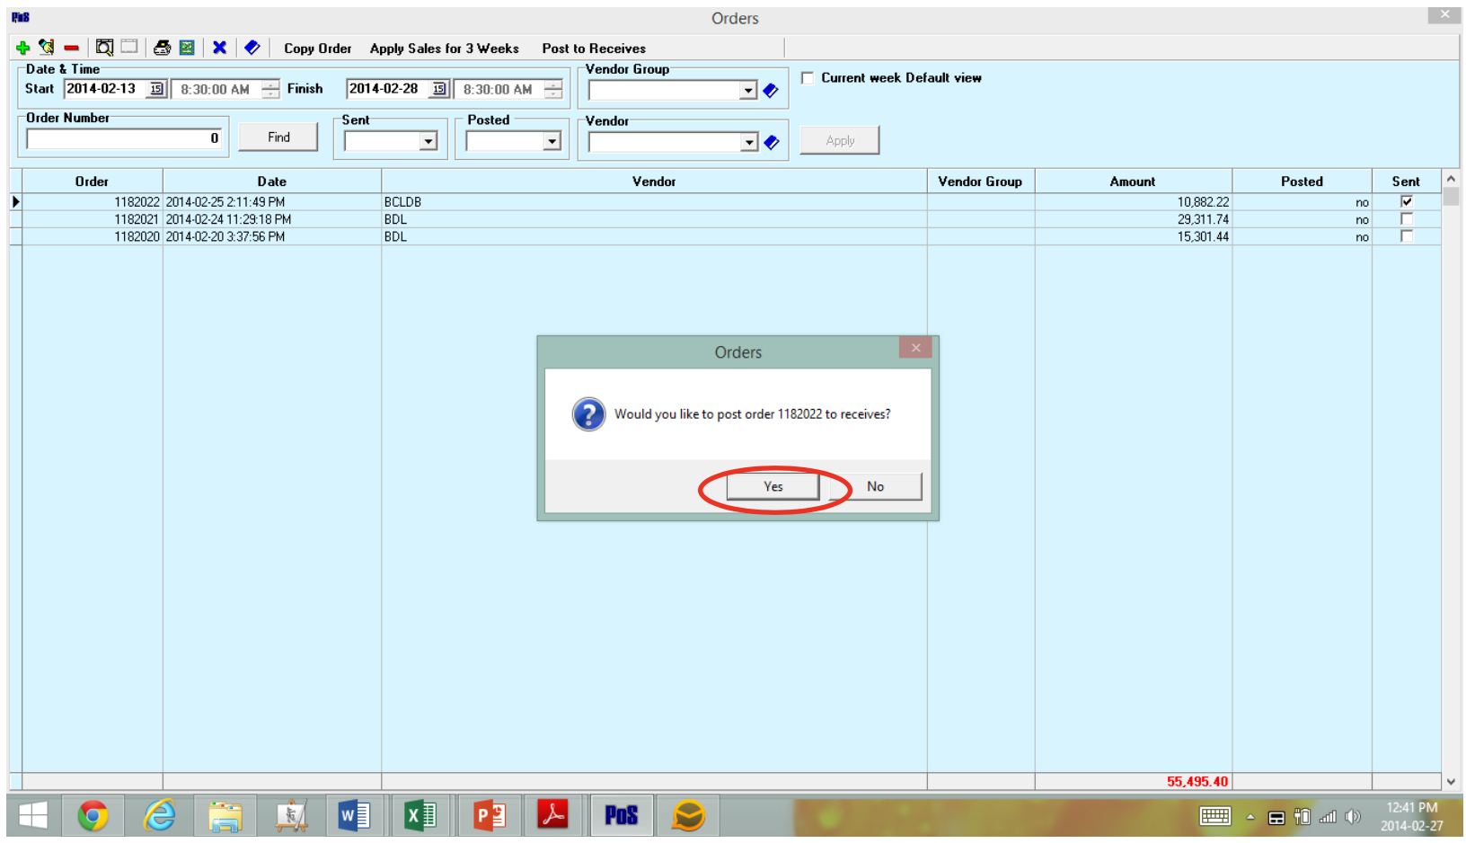This screenshot has height=843, width=1466.
Task: Click the red minus remove order icon
Action: pos(71,48)
